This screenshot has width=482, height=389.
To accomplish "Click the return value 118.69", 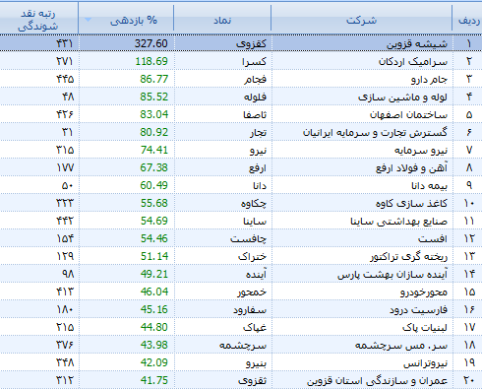I will tap(151, 61).
